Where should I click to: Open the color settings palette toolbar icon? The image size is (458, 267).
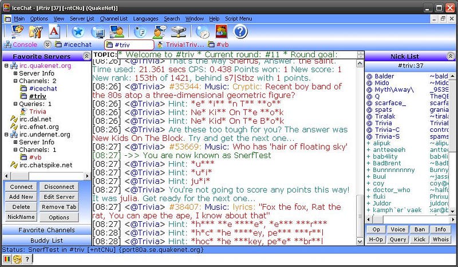click(17, 32)
